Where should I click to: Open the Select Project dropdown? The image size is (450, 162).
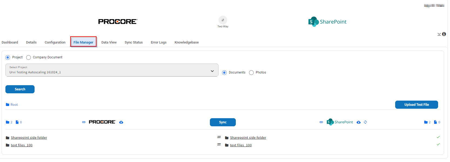[112, 70]
